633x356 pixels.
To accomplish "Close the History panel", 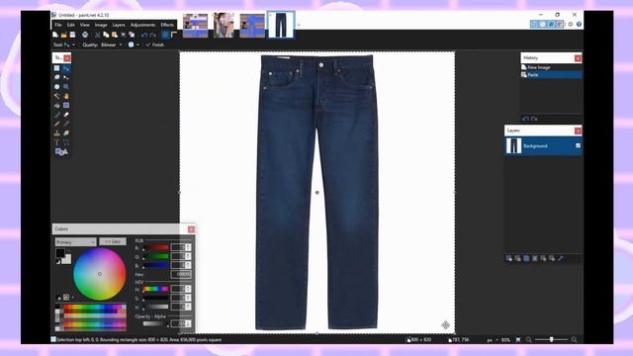I will click(x=578, y=58).
